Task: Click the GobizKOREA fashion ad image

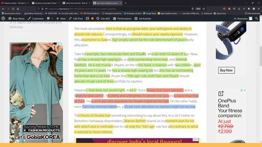Action: 36,93
